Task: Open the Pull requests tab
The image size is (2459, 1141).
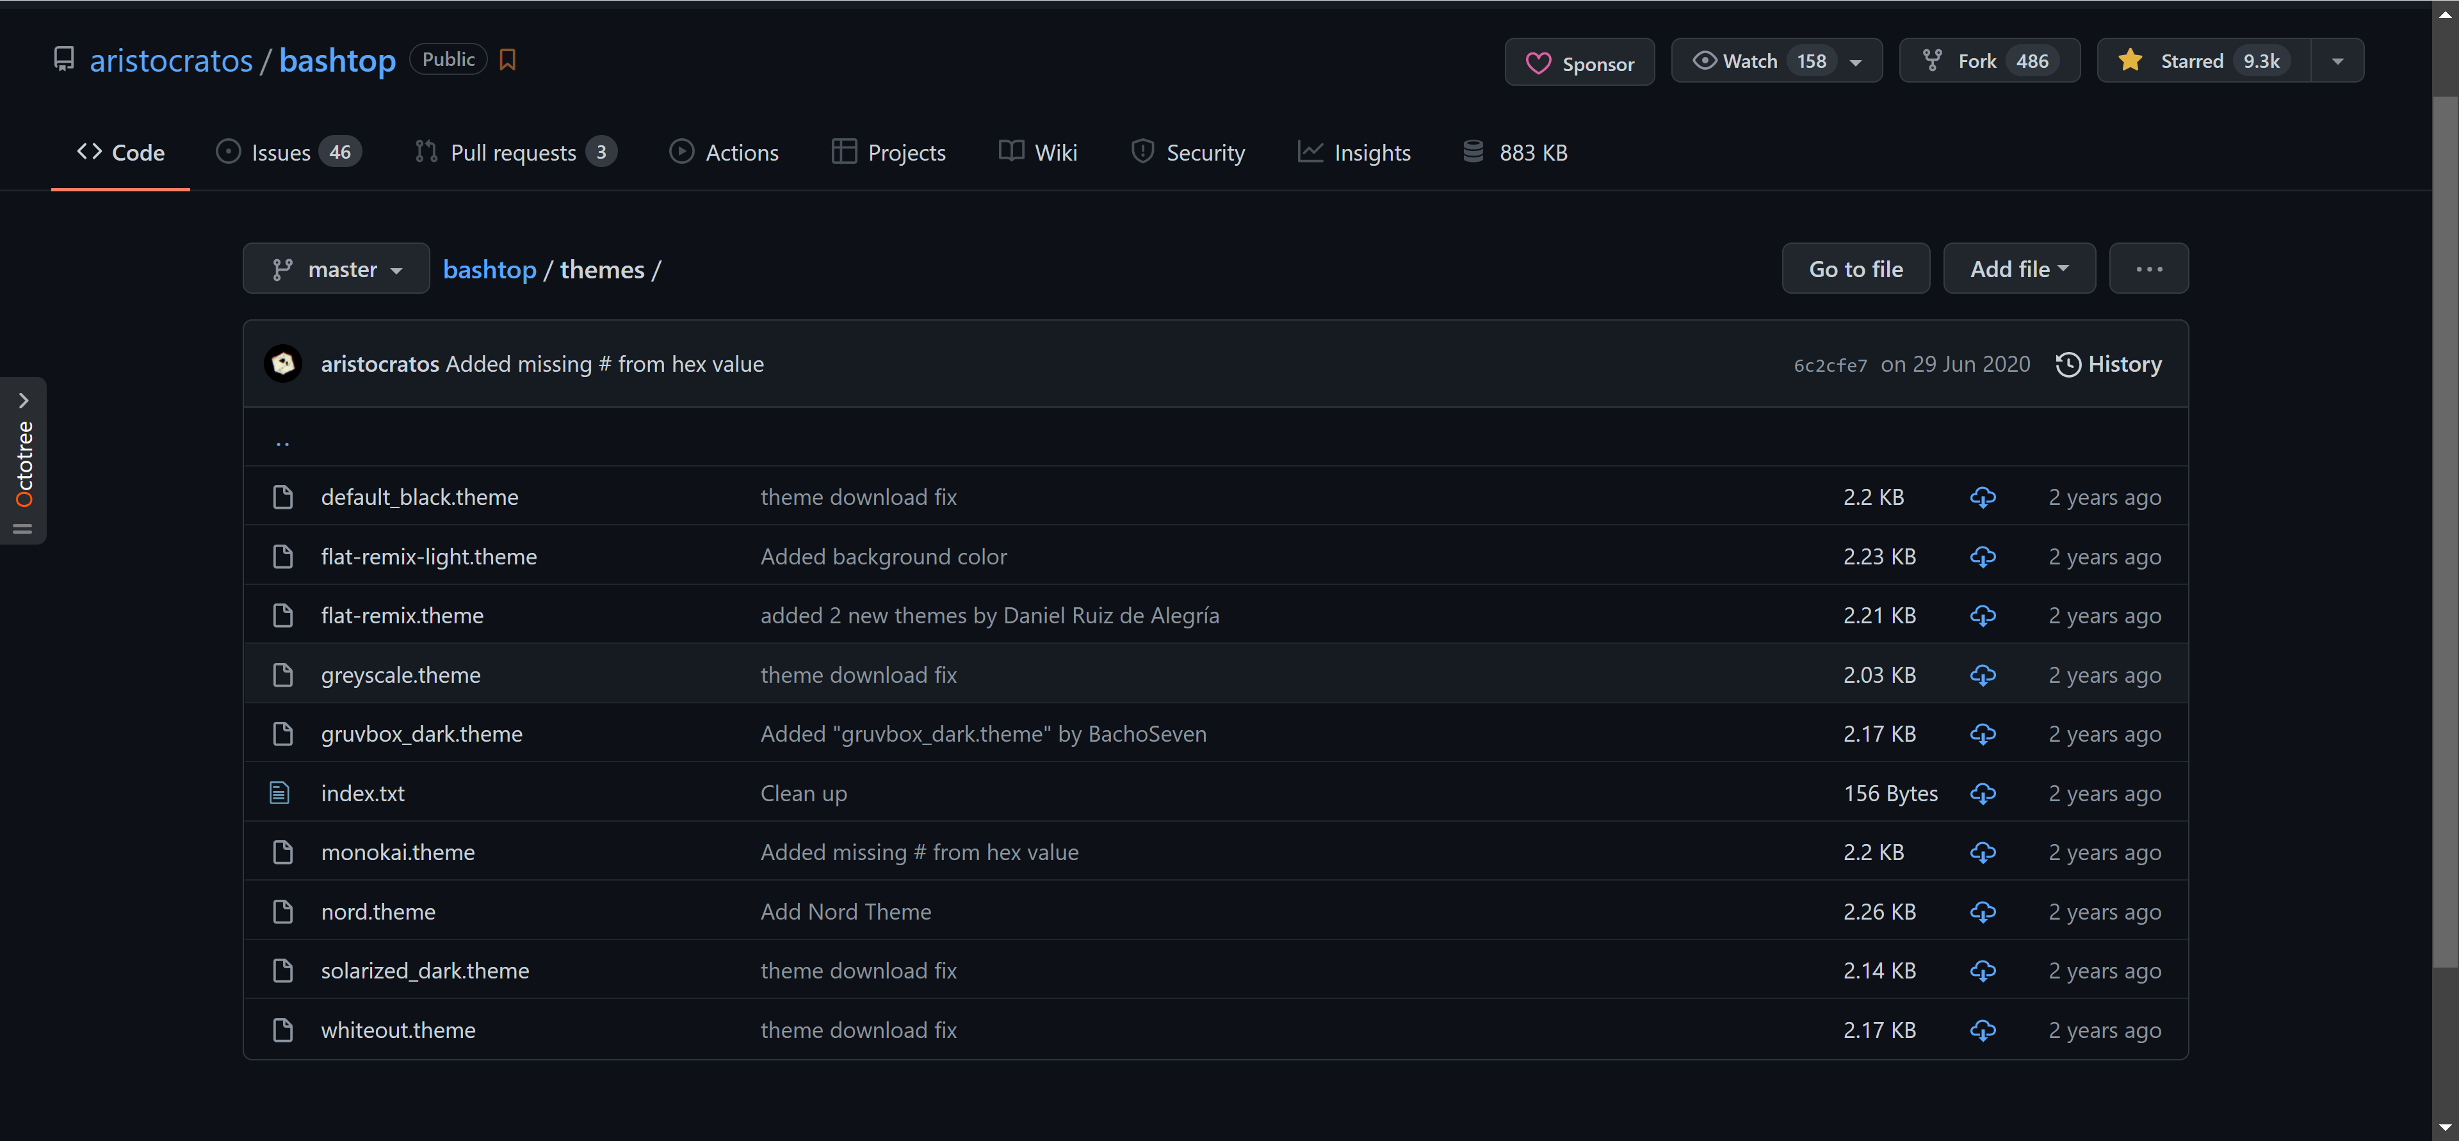Action: [514, 153]
